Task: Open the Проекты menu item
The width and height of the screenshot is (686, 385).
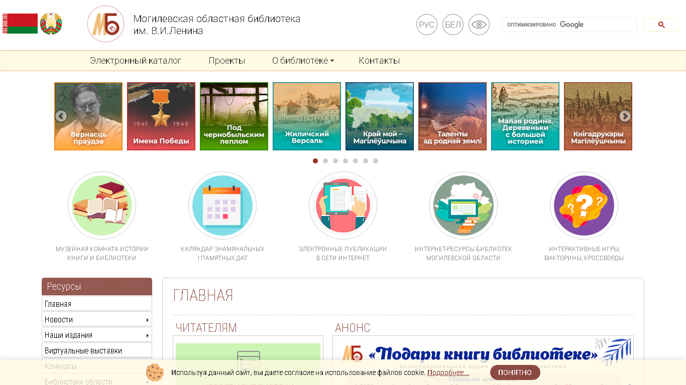Action: click(x=227, y=61)
